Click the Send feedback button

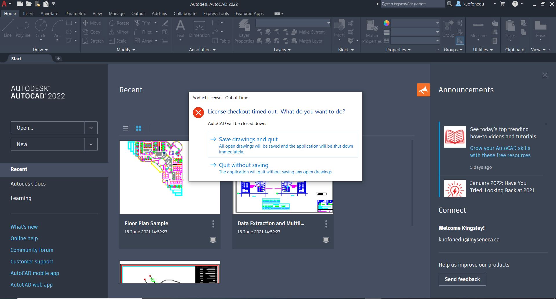tap(462, 279)
